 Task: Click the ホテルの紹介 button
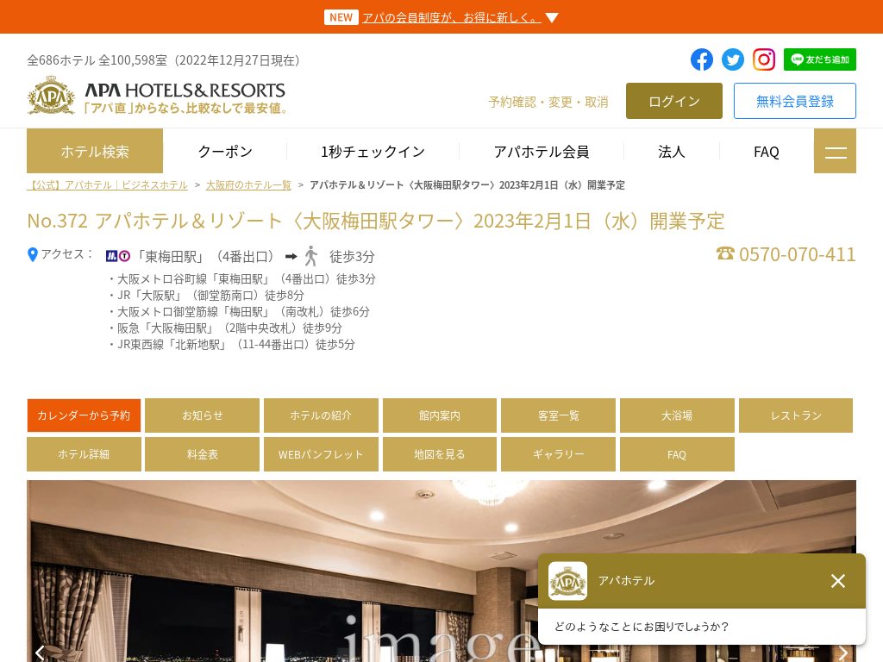tap(321, 415)
